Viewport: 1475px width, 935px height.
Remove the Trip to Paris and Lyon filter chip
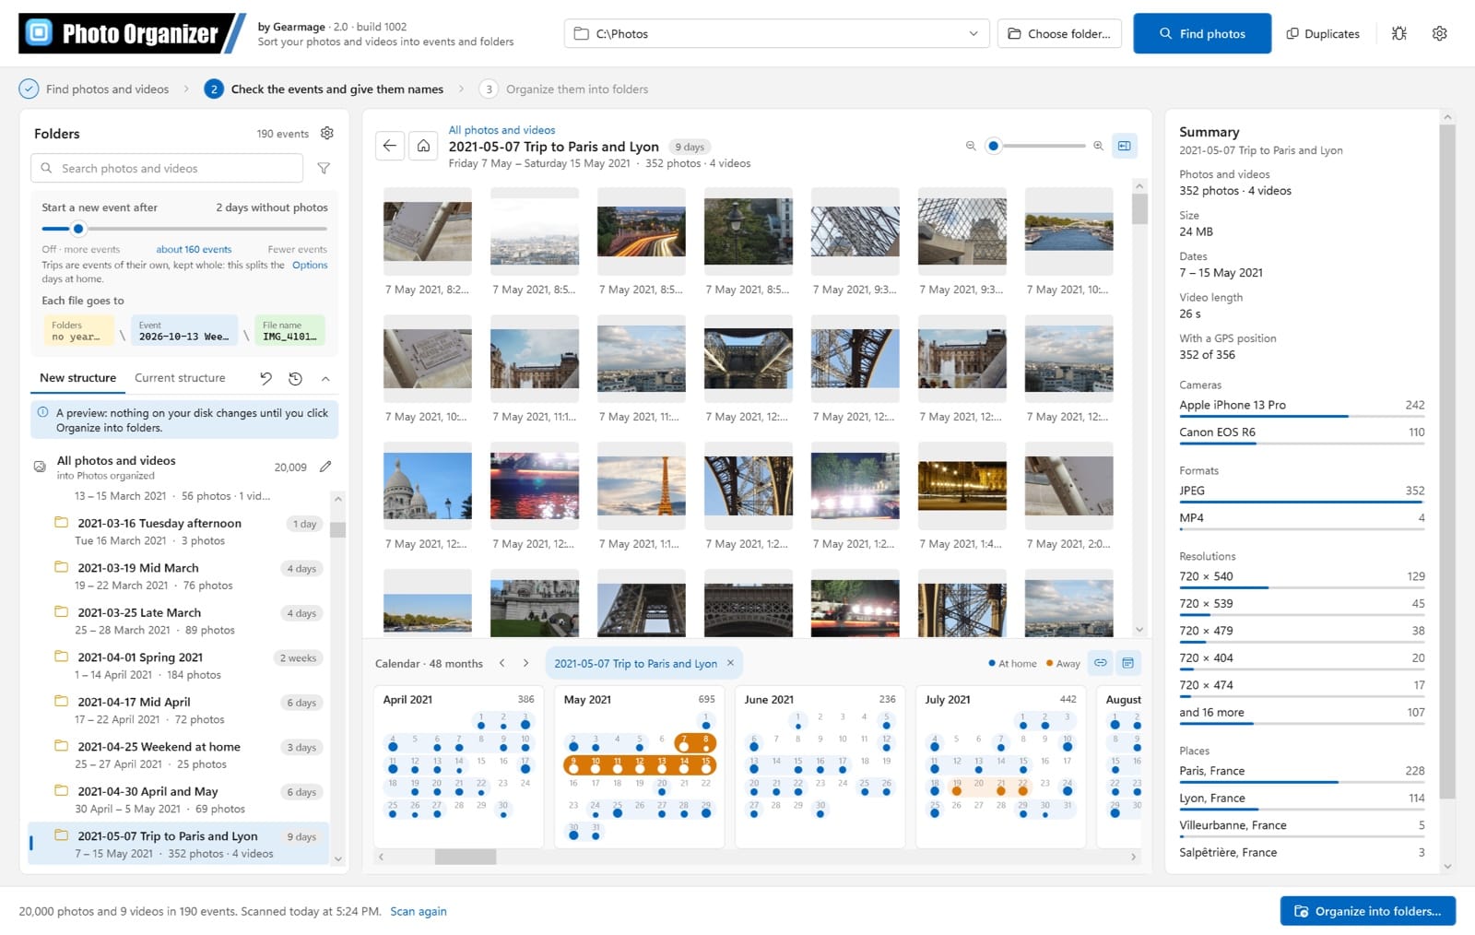pyautogui.click(x=730, y=663)
